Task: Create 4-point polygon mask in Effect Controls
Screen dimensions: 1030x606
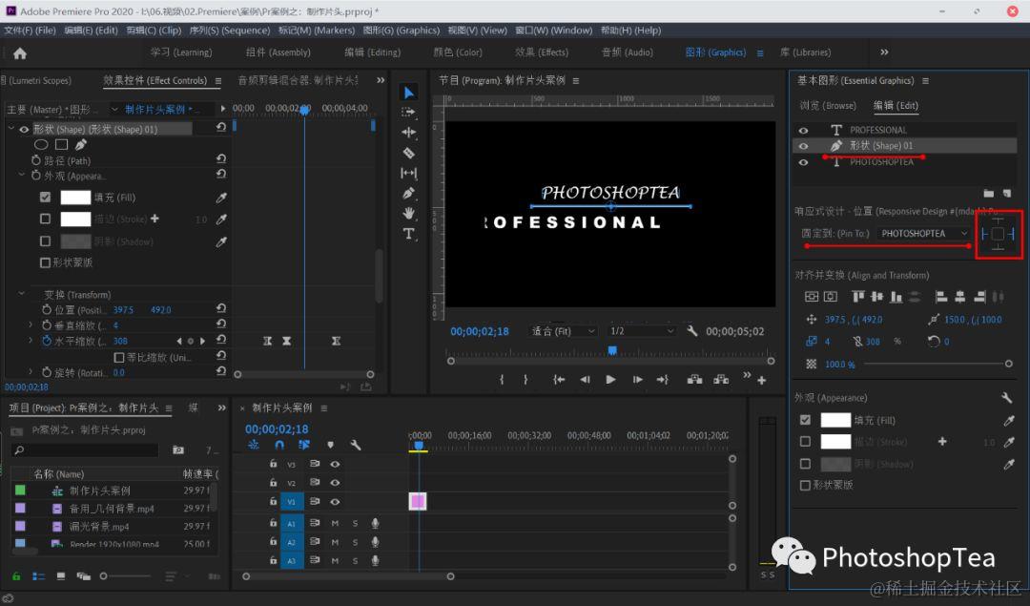Action: pyautogui.click(x=62, y=145)
